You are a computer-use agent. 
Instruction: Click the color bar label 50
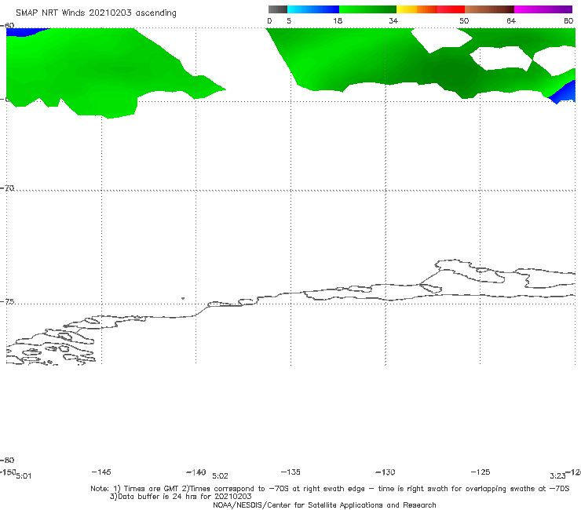(464, 20)
